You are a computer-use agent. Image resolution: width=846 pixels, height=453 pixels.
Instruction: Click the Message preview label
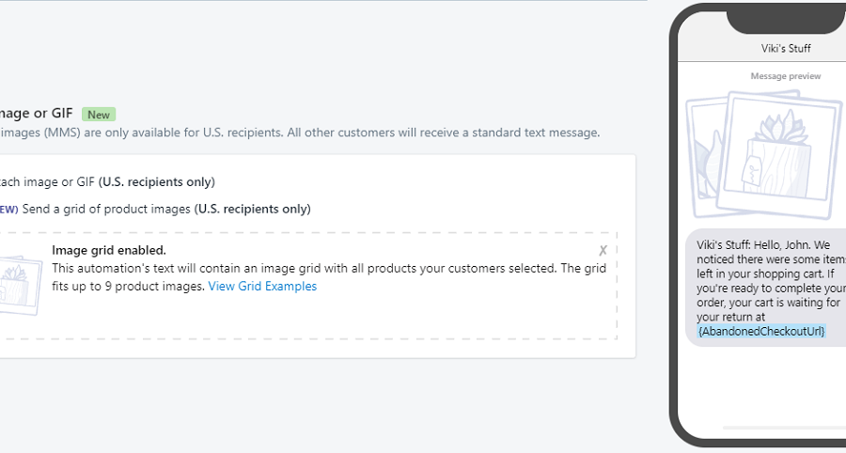785,76
